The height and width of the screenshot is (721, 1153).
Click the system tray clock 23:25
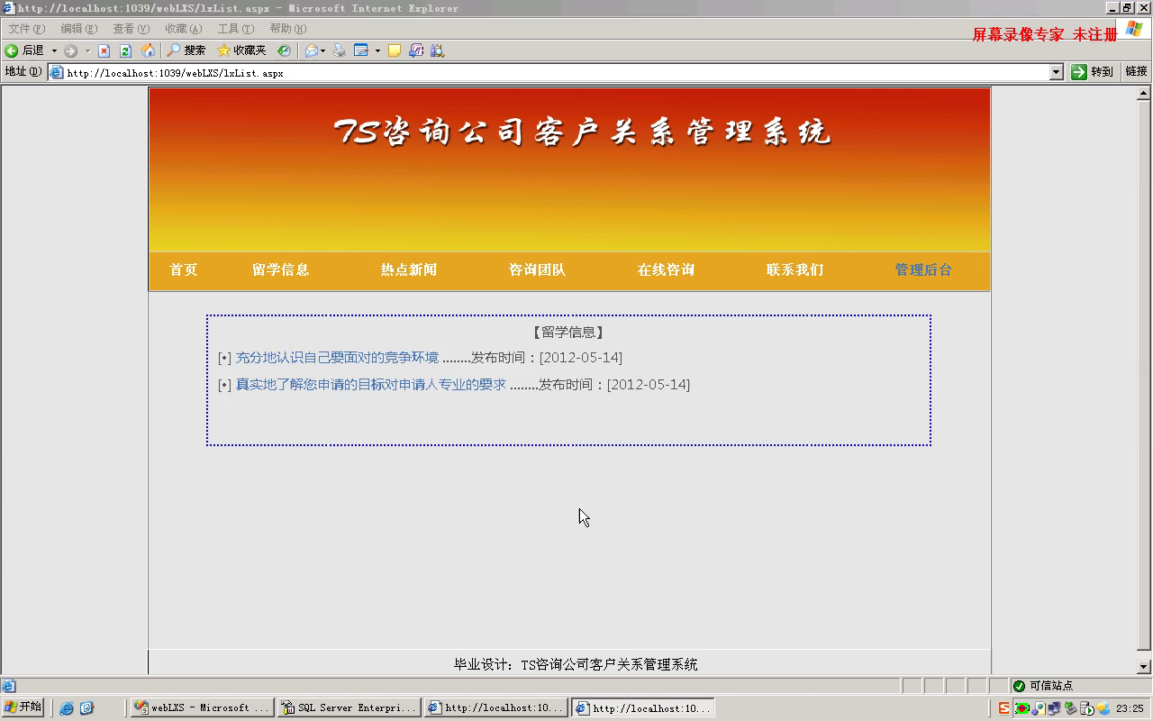tap(1130, 708)
